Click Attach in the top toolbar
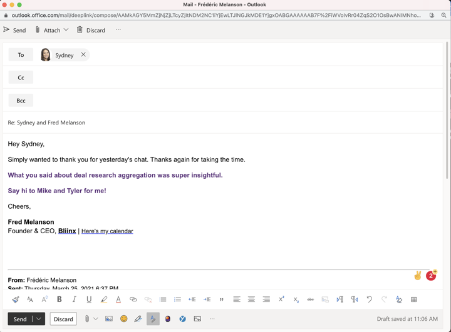This screenshot has height=332, width=451. click(48, 30)
